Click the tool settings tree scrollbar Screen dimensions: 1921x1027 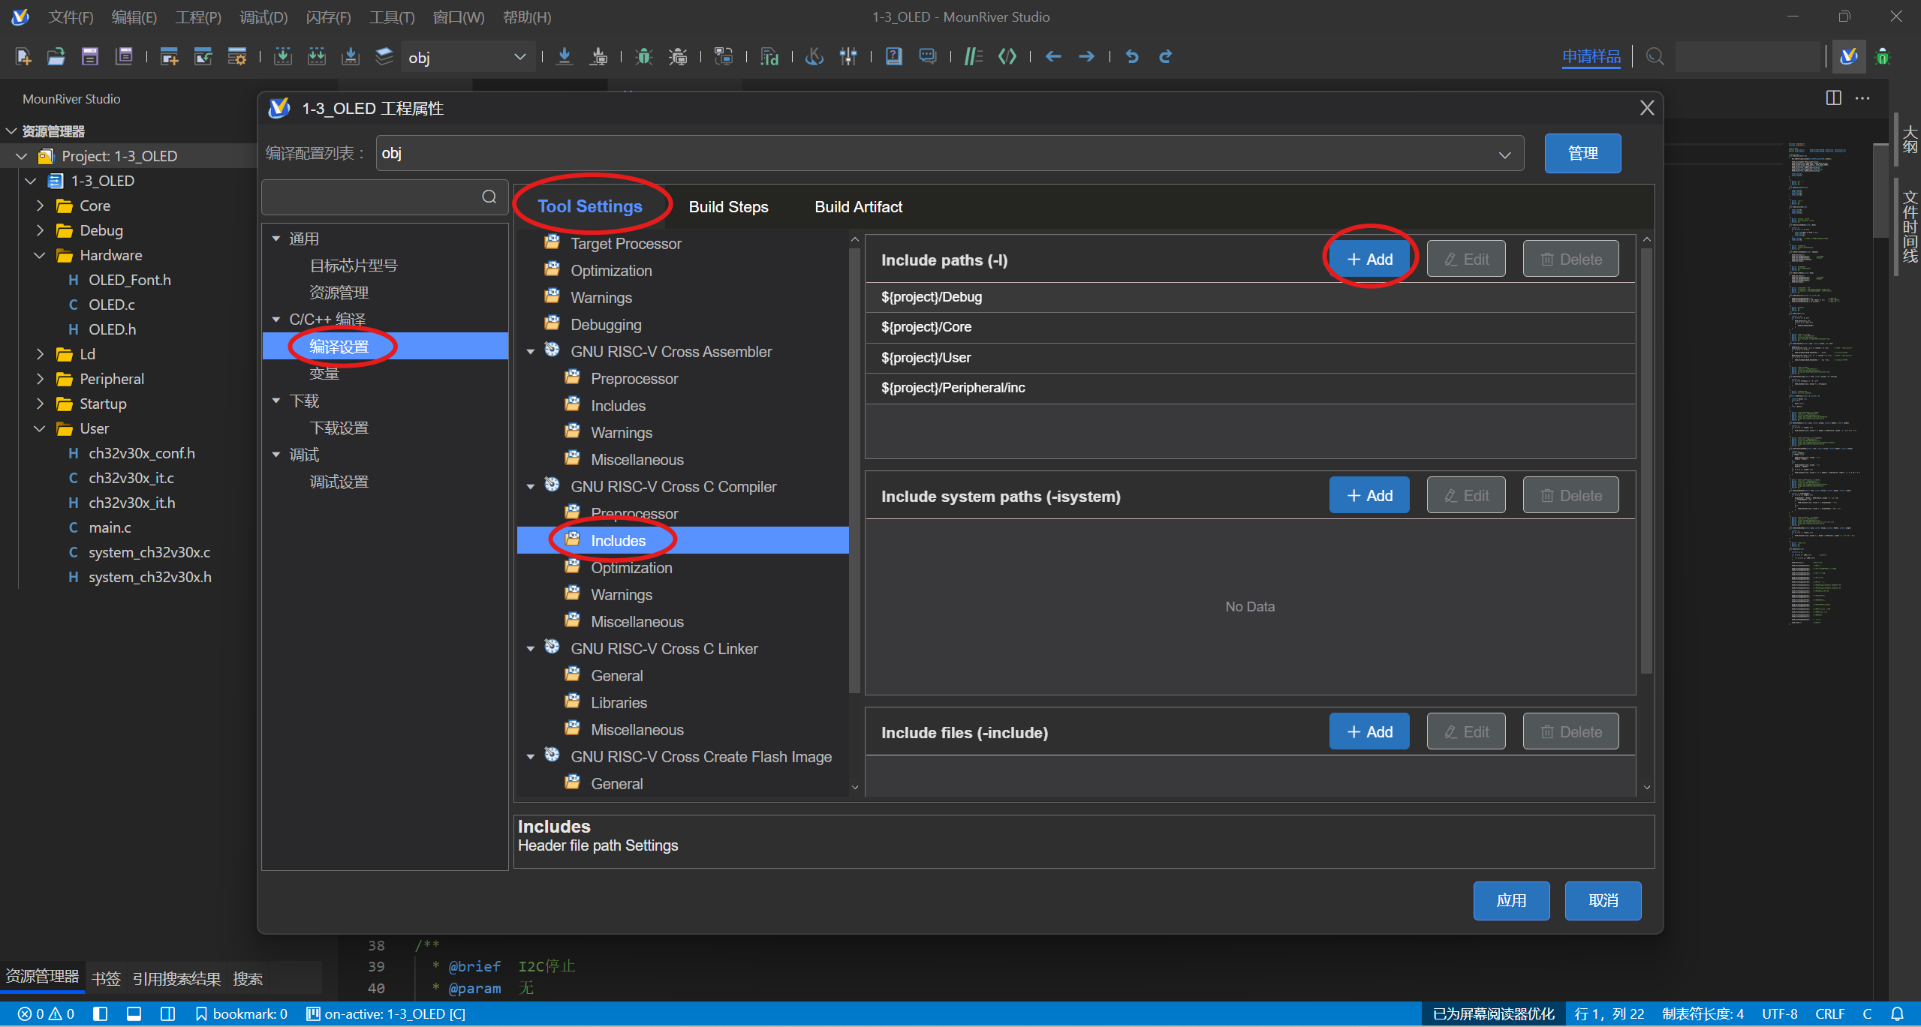(x=854, y=471)
